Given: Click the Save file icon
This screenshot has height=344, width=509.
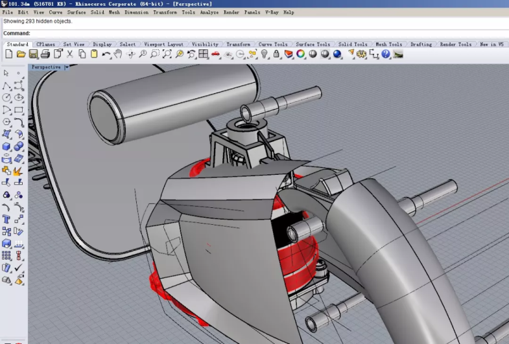Looking at the screenshot, I should click(x=34, y=54).
